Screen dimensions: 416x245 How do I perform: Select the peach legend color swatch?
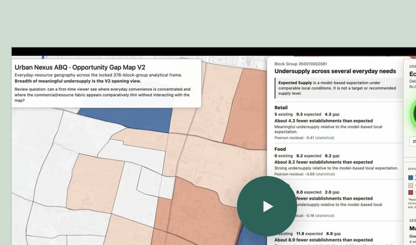coord(411,186)
